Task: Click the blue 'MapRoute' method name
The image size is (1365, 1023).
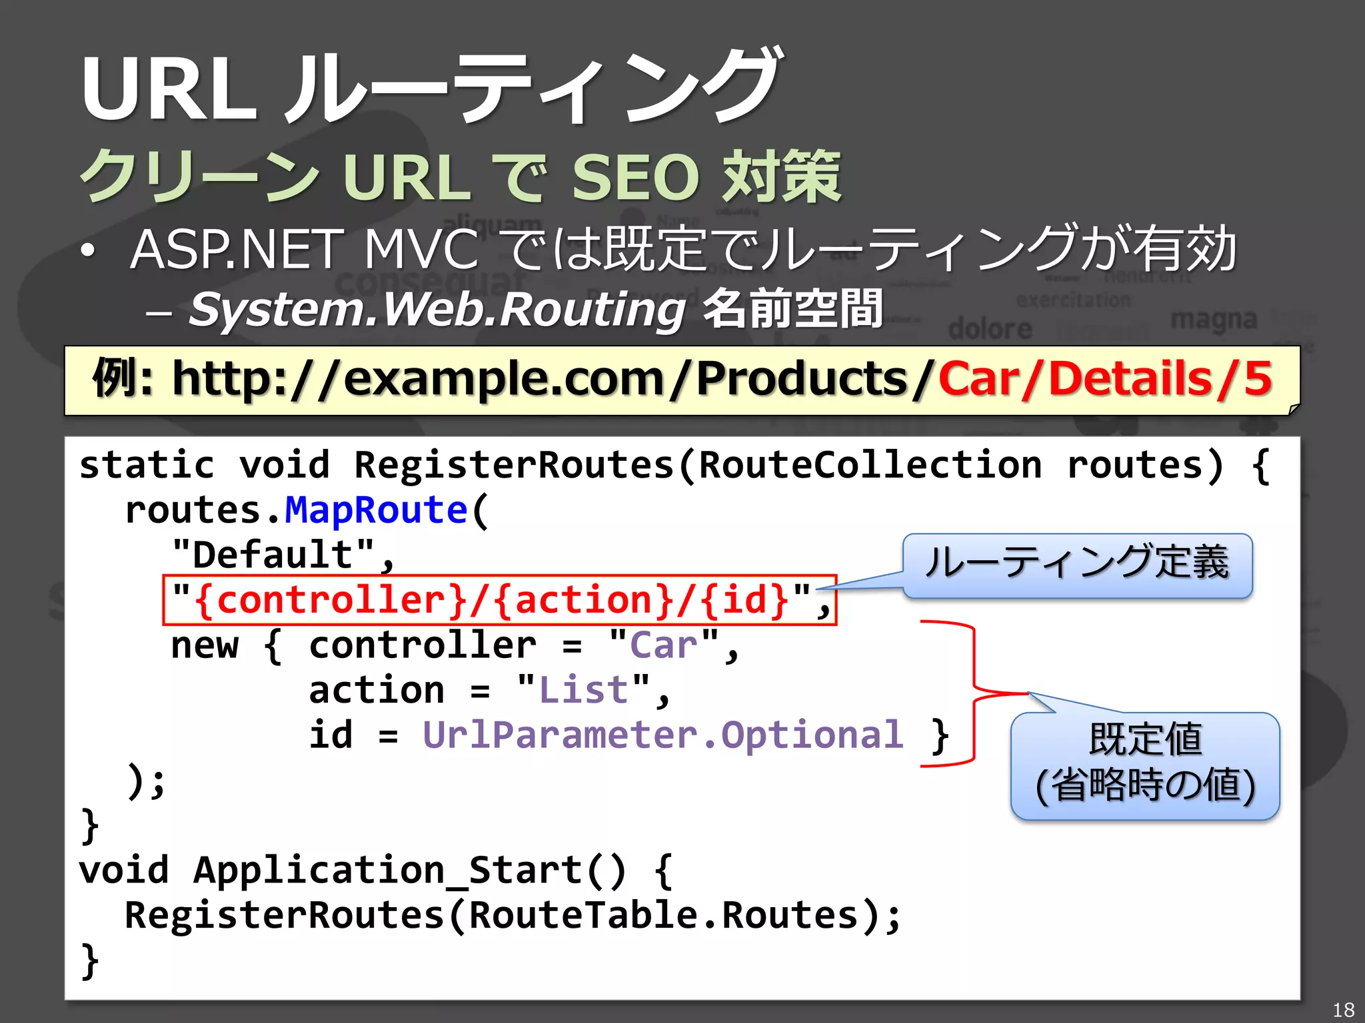Action: pyautogui.click(x=376, y=510)
